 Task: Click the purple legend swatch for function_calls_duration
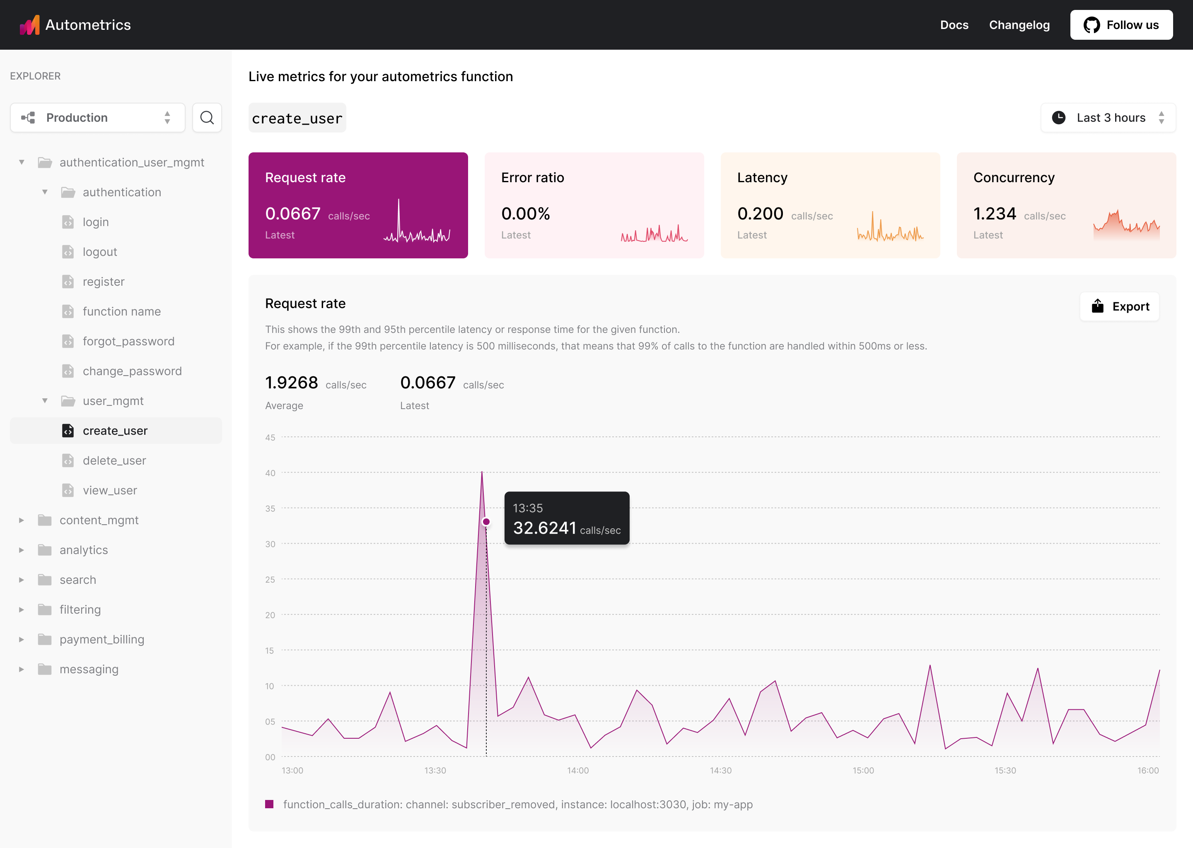point(270,804)
